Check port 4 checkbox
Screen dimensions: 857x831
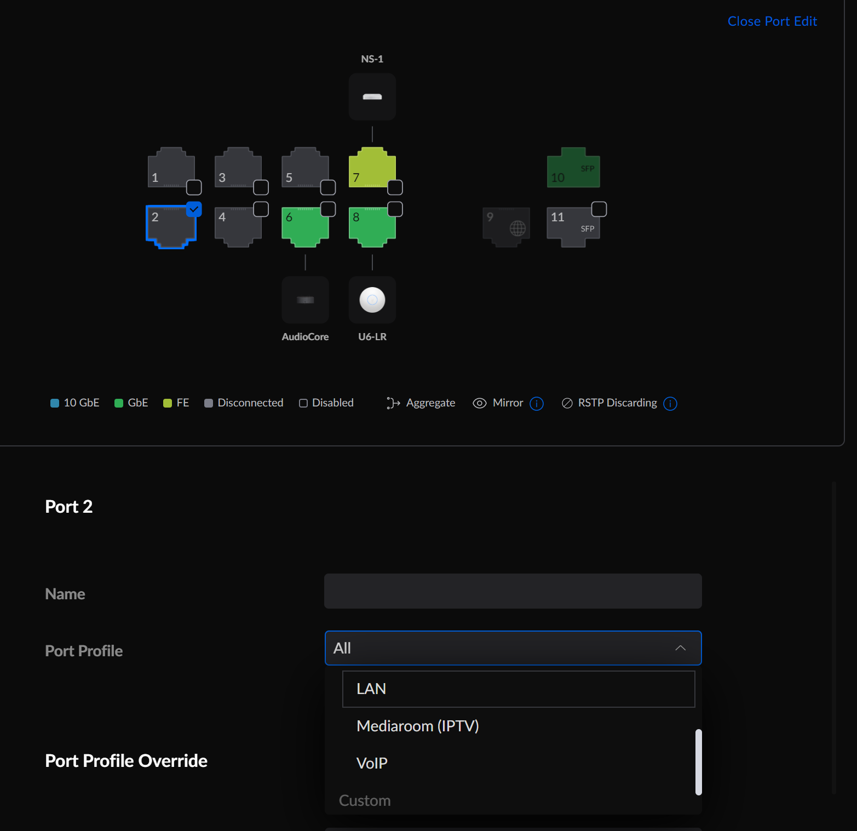coord(261,209)
